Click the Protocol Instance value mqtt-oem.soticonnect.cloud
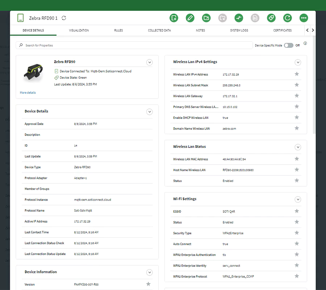 pyautogui.click(x=92, y=200)
